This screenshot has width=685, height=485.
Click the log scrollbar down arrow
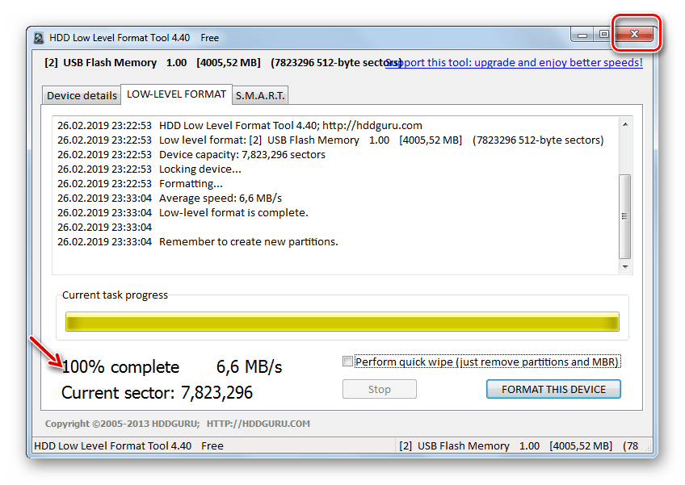point(625,266)
